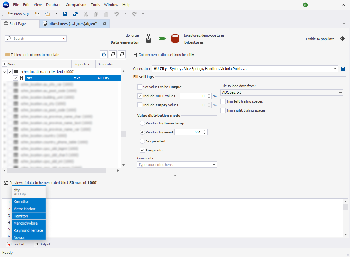Click the Paste clipboard icon

tap(106, 14)
